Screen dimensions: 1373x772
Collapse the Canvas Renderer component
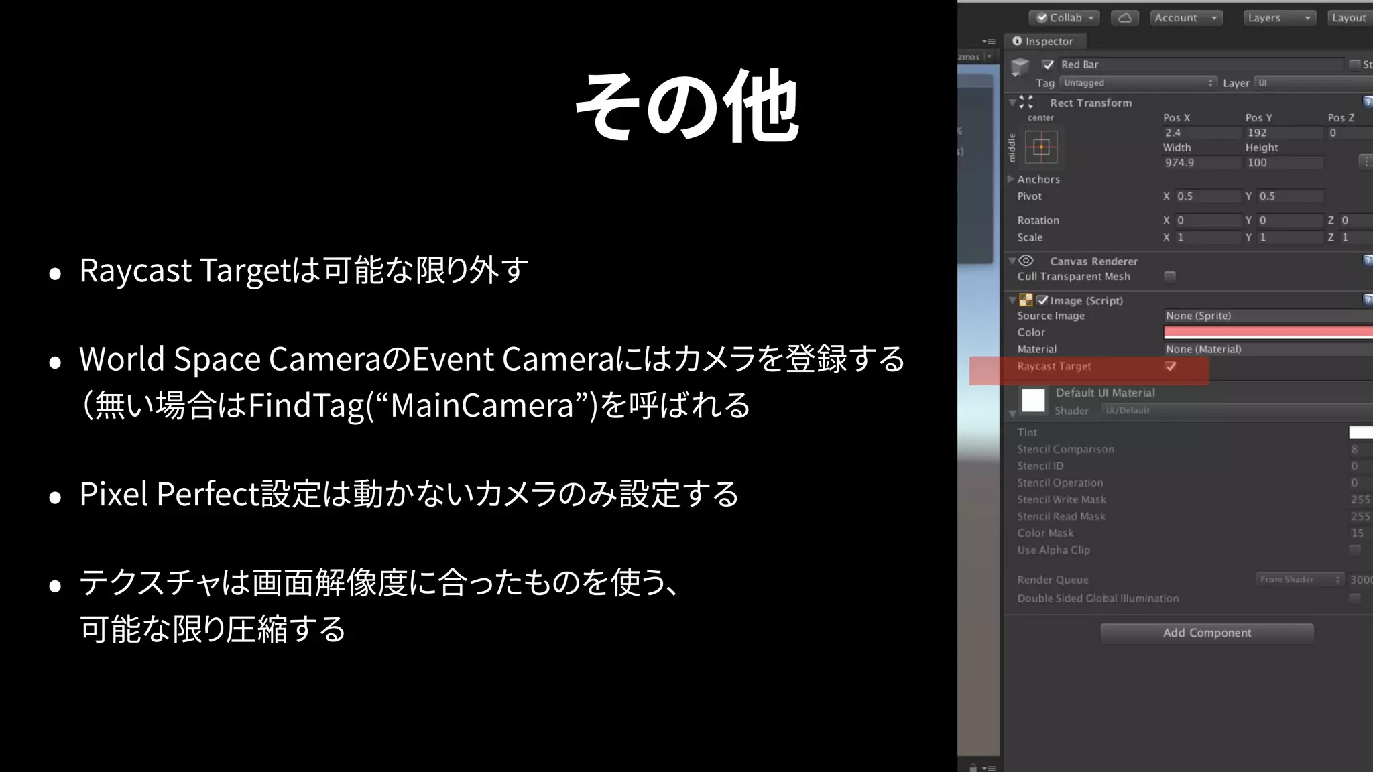[1012, 261]
